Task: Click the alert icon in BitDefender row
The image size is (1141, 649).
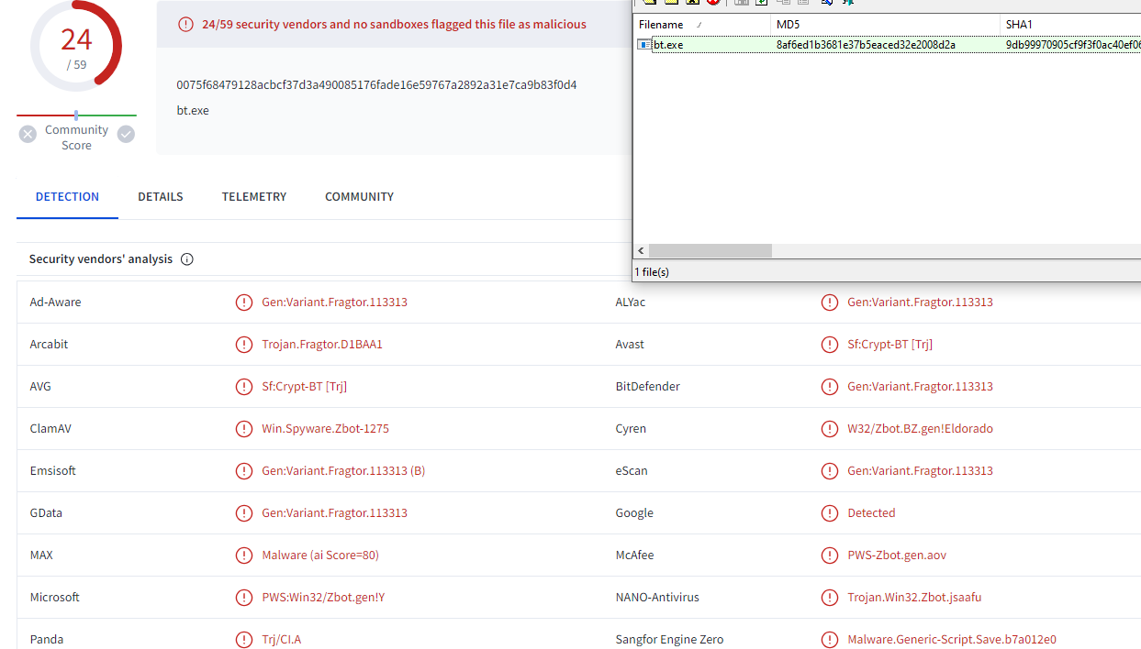Action: click(x=830, y=387)
